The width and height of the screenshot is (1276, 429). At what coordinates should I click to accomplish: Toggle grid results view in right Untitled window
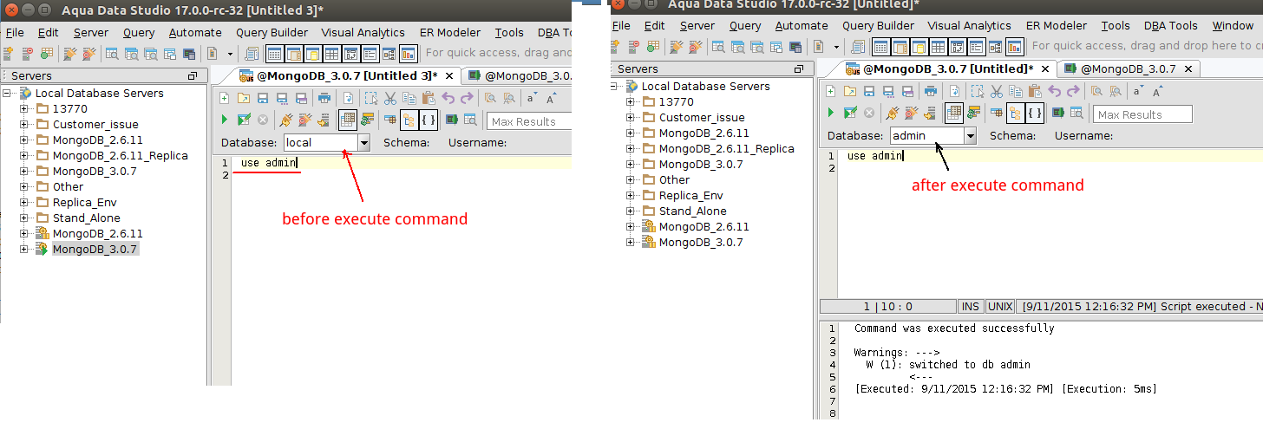point(954,113)
